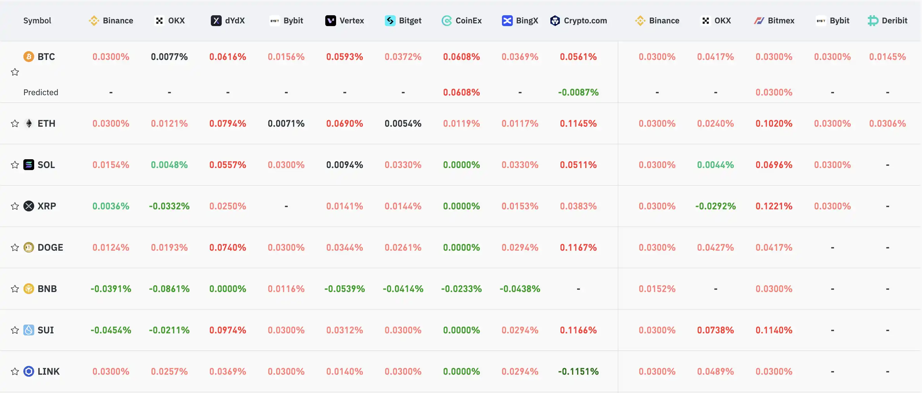Click the Ethereum diamond icon
This screenshot has width=922, height=393.
click(29, 124)
